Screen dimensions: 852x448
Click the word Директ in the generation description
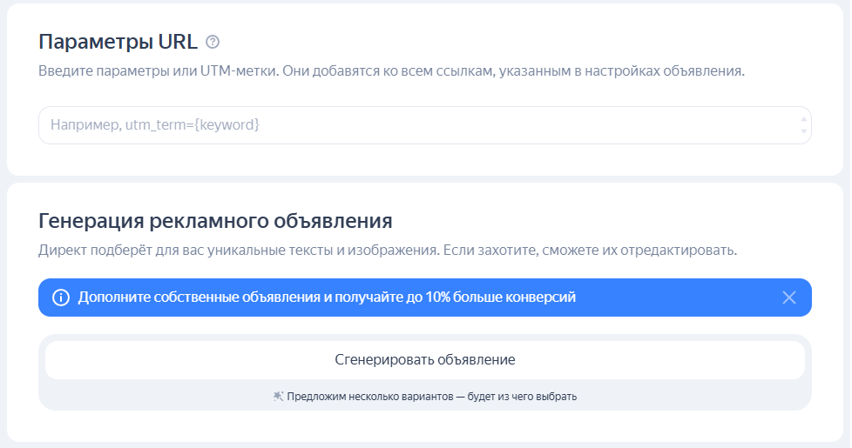[61, 251]
